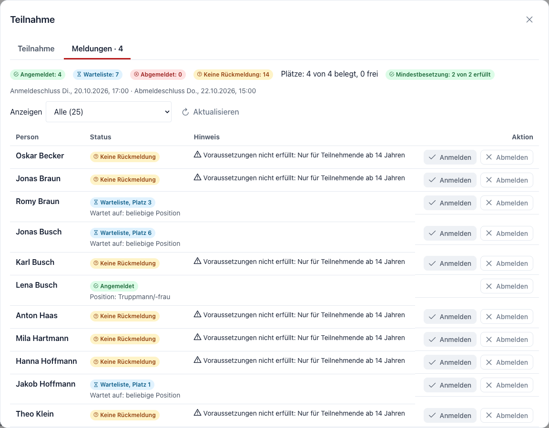Screen dimensions: 549x428
Task: Close the Teilnahme dialog
Action: click(529, 19)
